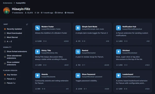This screenshot has height=94, width=155.
Task: Open the Show Password eye icon
Action: point(78,75)
